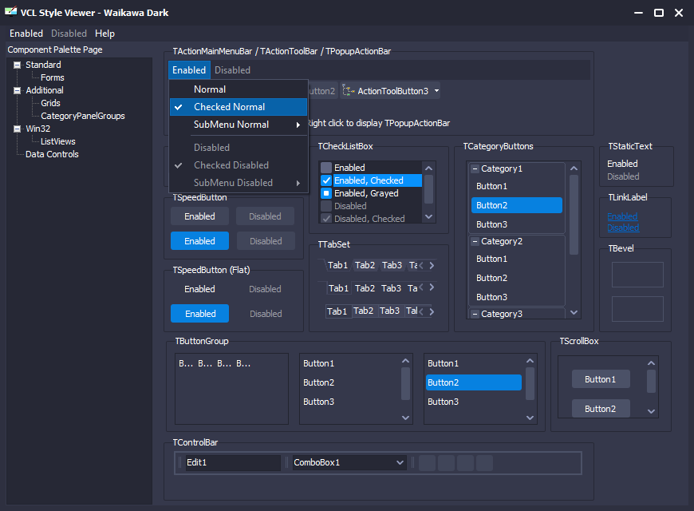Close the open Enabled menu on the TActionMainMenuBar

click(x=189, y=70)
